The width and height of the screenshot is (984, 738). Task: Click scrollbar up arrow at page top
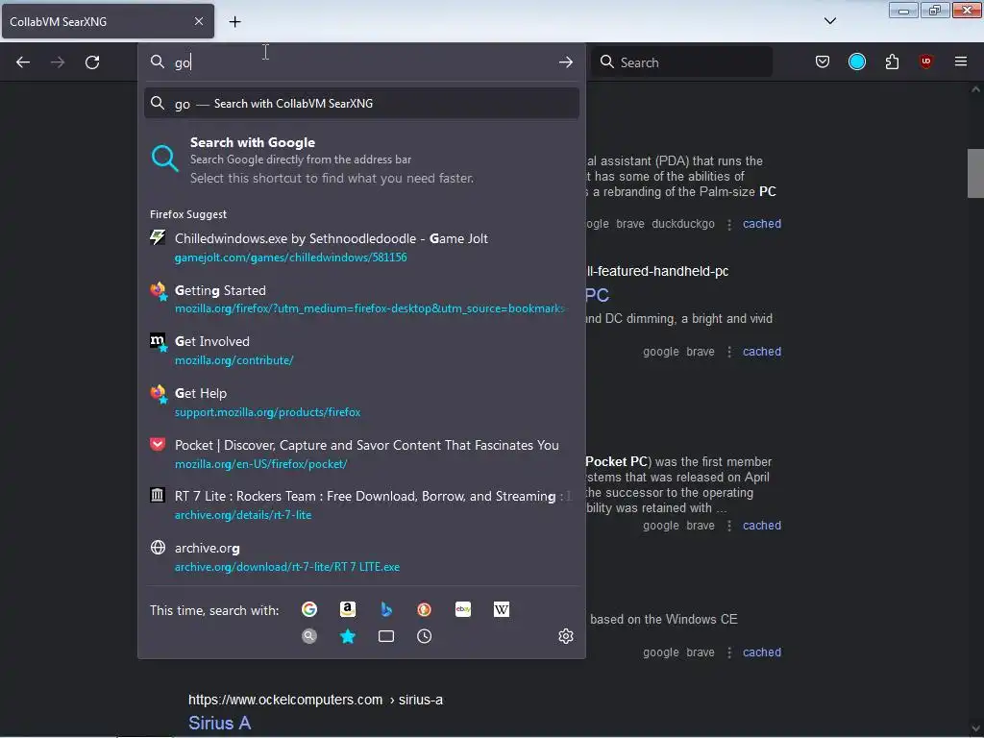pyautogui.click(x=975, y=89)
